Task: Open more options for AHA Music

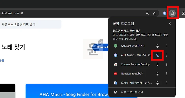Action: (167, 55)
